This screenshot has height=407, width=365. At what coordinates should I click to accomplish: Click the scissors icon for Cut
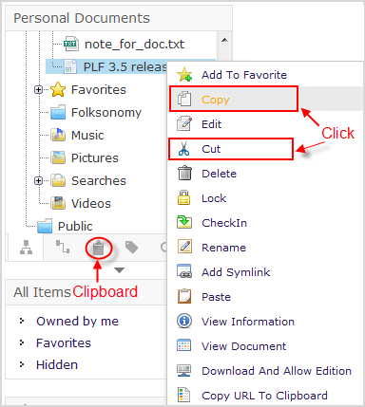pyautogui.click(x=183, y=149)
